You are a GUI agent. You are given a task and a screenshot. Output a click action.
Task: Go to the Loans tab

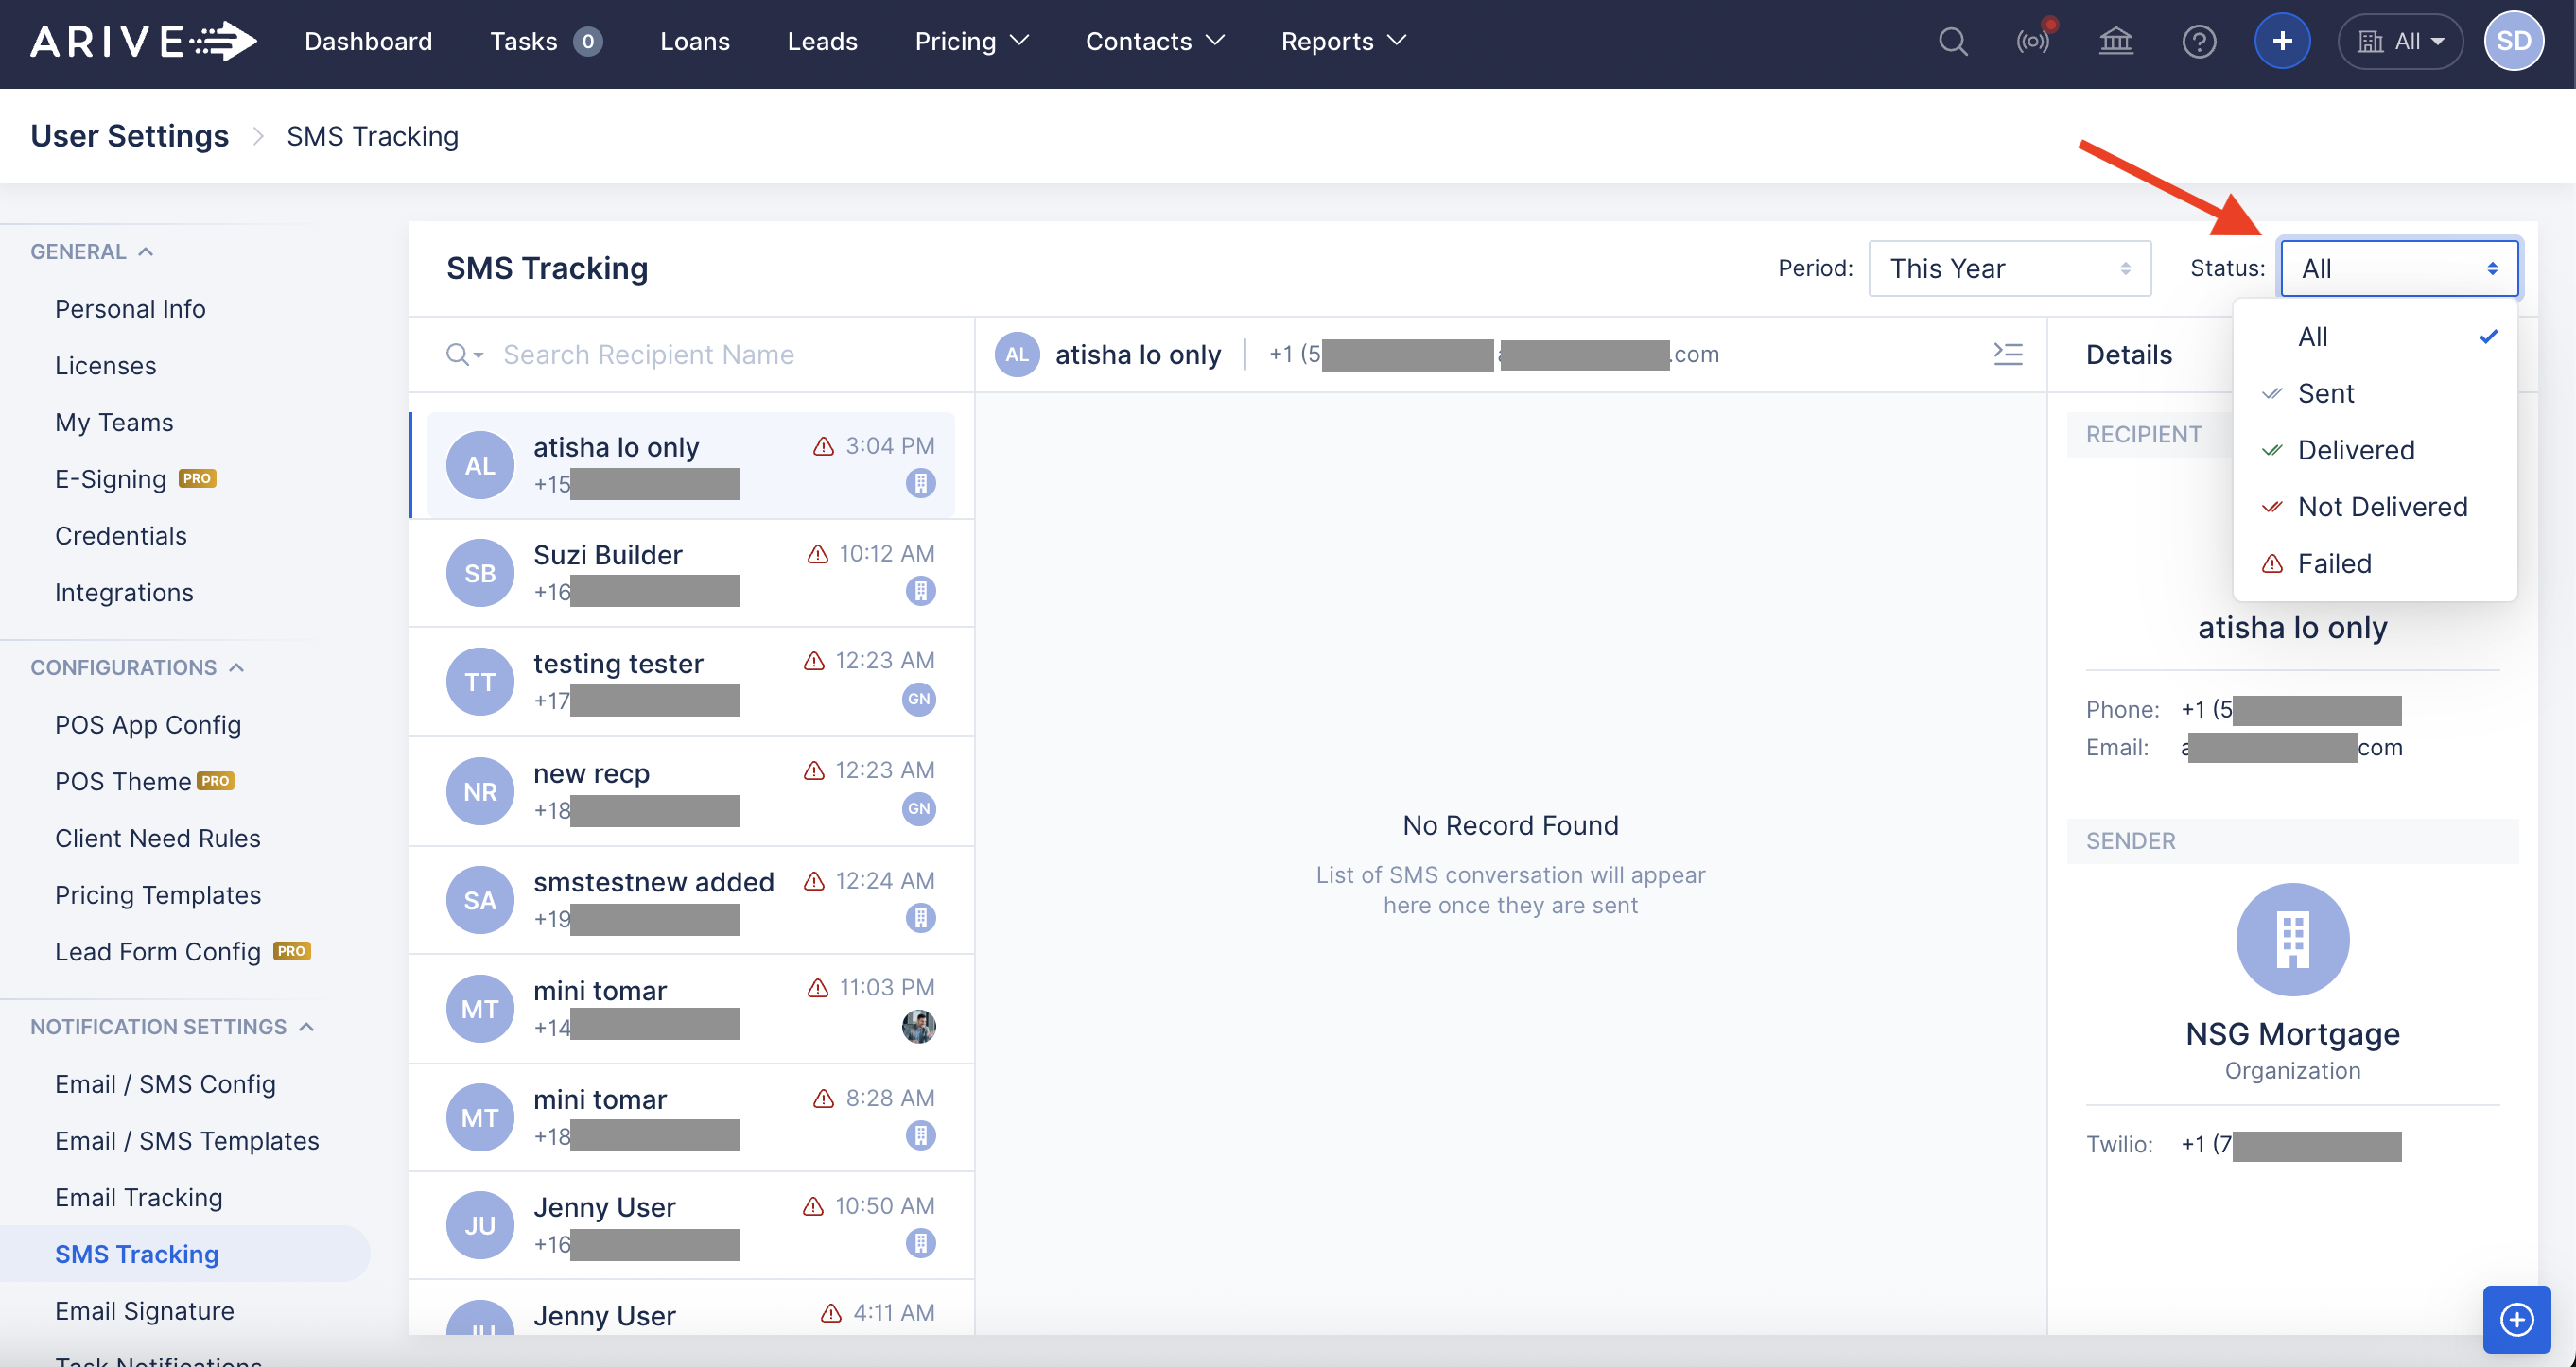694,42
